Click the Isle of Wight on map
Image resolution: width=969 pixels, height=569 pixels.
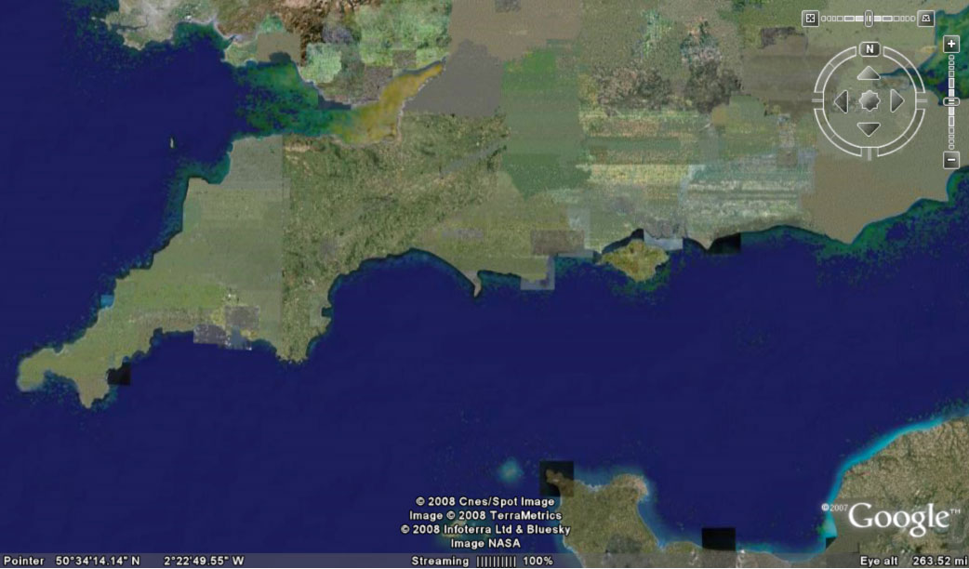tap(635, 259)
